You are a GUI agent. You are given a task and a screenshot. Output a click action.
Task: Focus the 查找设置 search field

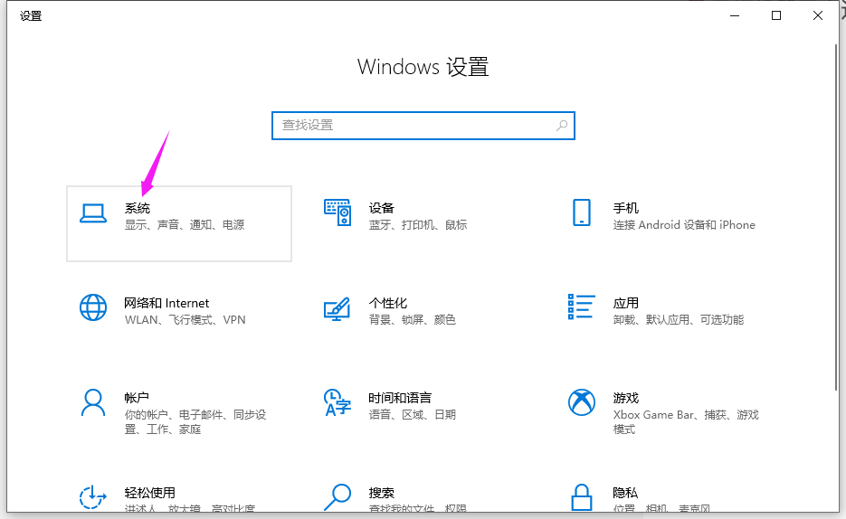[x=423, y=126]
